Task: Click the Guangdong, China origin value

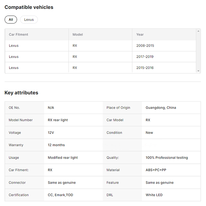Action: pos(161,107)
